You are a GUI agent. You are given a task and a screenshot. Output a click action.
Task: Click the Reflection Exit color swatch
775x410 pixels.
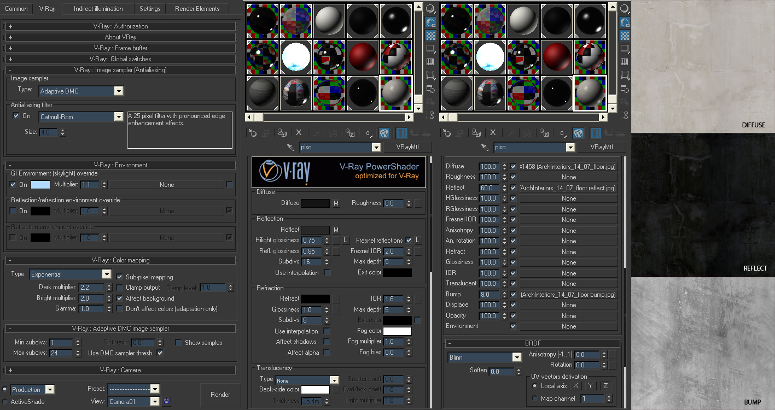(397, 273)
